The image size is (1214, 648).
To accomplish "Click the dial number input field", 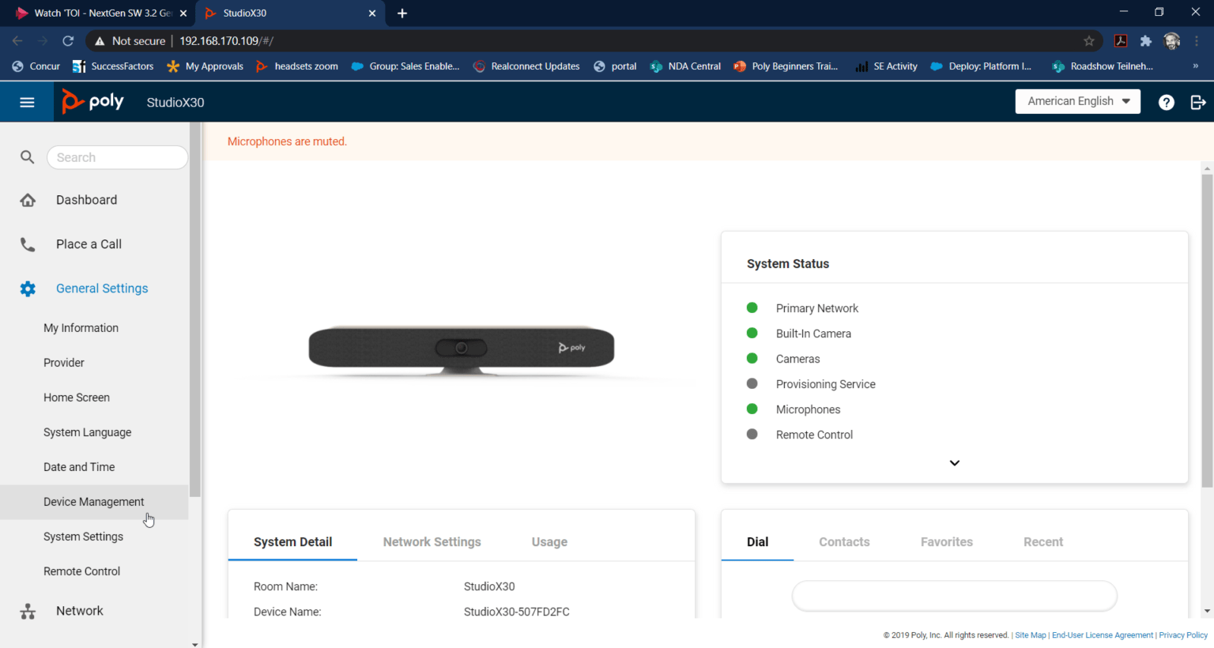I will click(954, 596).
